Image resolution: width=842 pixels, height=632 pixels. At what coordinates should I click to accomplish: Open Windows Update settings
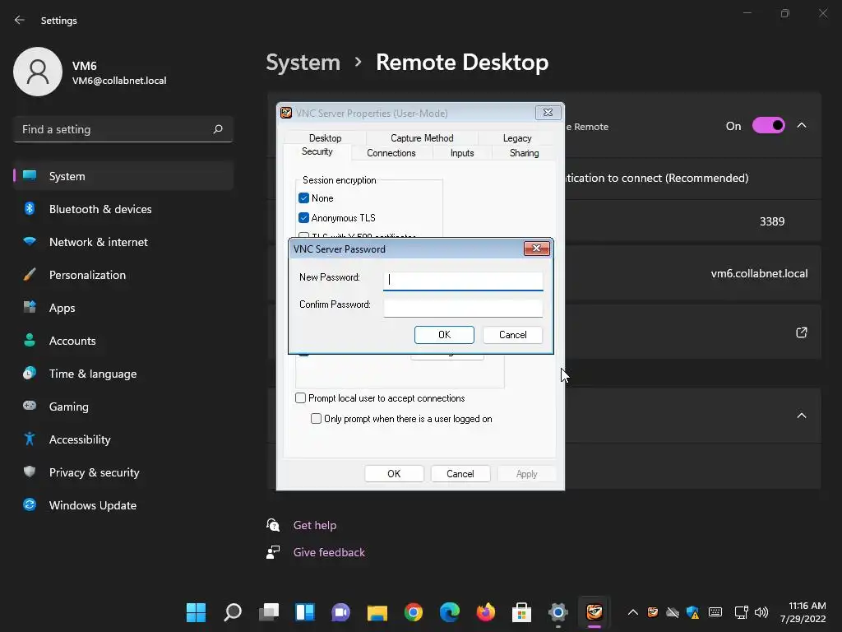point(123,505)
